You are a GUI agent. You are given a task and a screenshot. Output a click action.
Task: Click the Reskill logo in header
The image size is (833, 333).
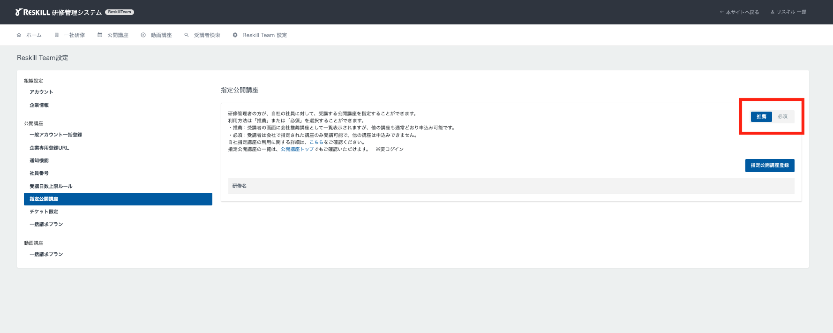33,12
